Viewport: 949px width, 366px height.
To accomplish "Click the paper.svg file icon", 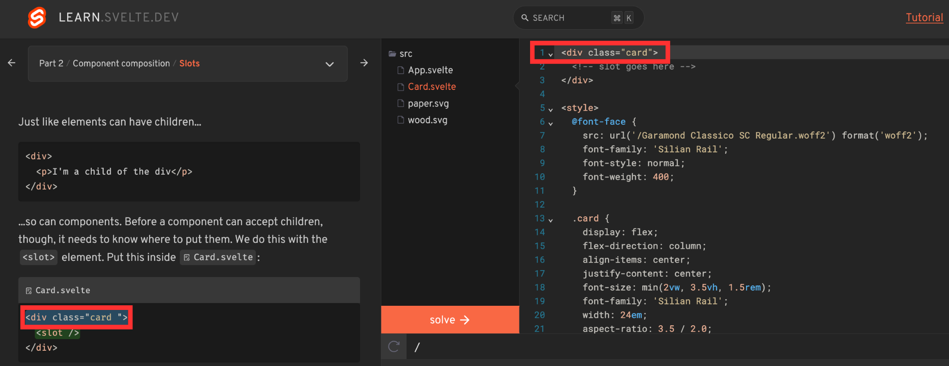I will (x=401, y=103).
